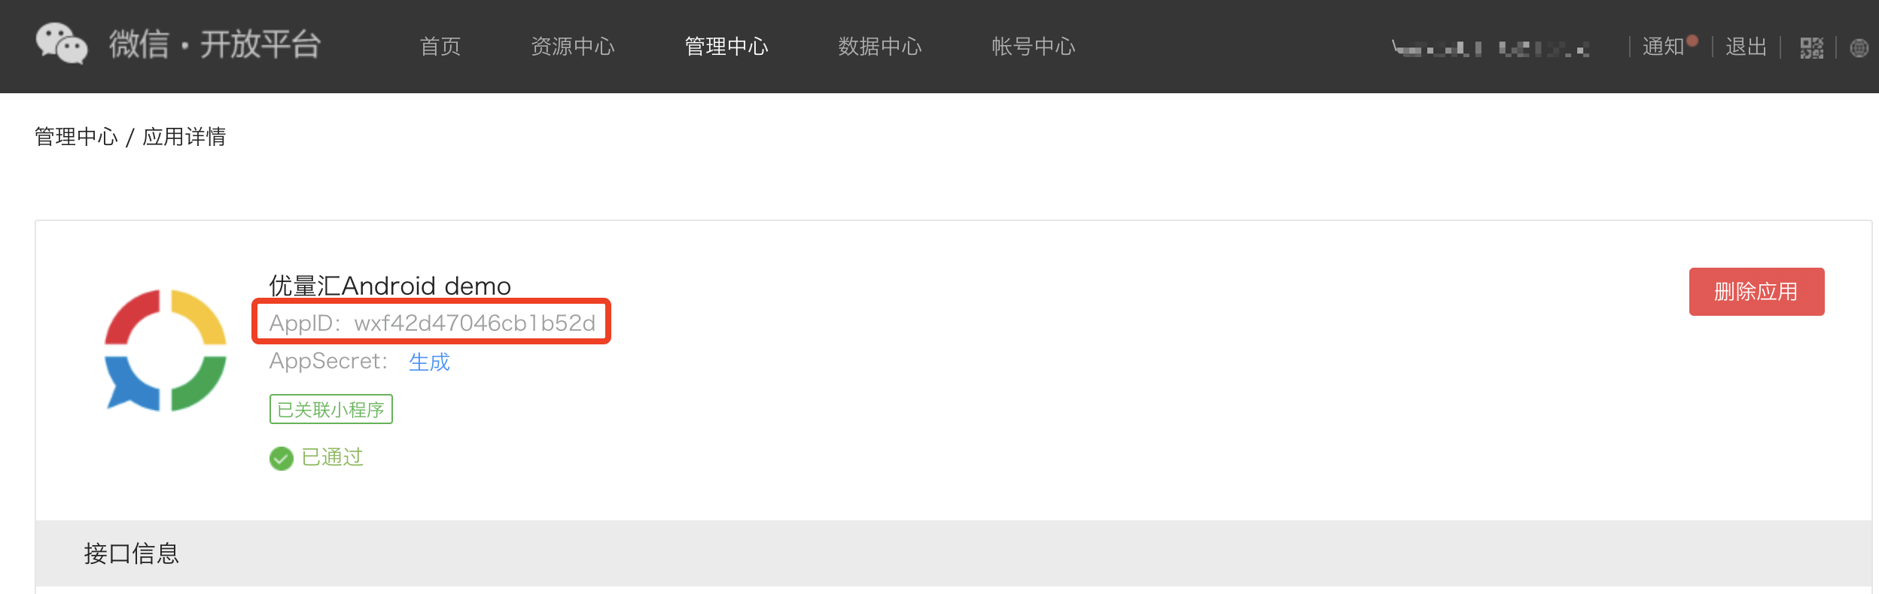
Task: Click the 已关联小程序 green tag
Action: point(331,409)
